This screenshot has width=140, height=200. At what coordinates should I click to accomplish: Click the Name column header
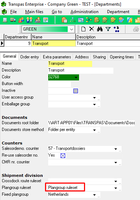pos(54,37)
